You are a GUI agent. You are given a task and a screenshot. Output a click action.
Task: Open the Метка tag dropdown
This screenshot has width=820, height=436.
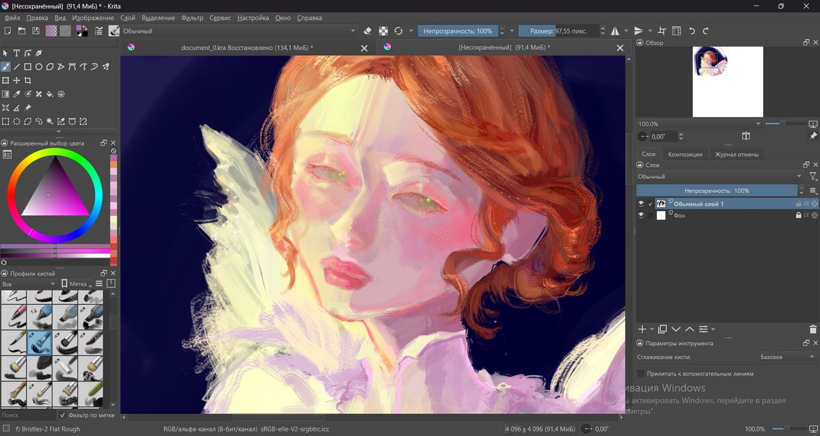point(77,284)
